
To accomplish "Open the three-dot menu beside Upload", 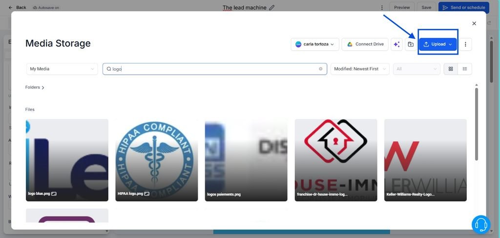I will [x=465, y=44].
